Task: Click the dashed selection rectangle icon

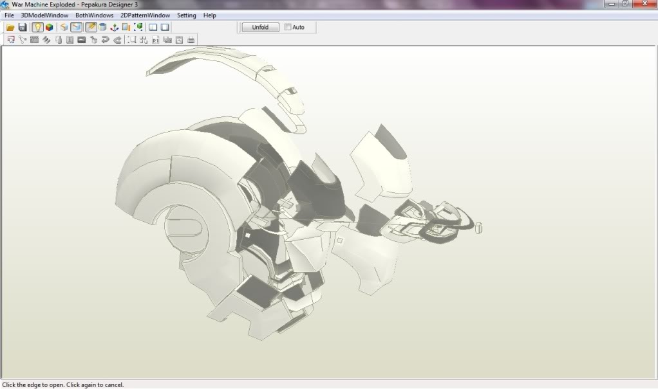Action: [x=132, y=40]
